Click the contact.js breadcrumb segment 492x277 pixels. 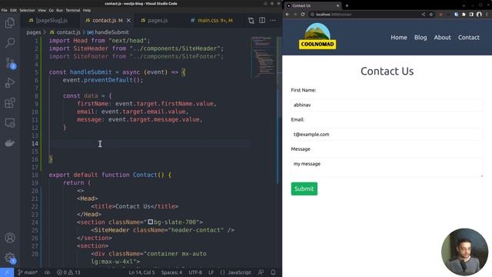tap(65, 32)
